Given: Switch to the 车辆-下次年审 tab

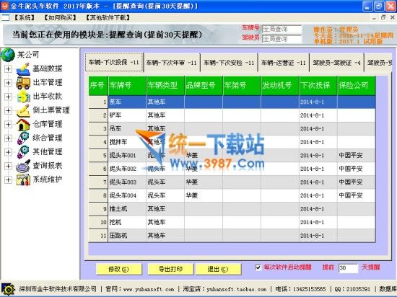Looking at the screenshot, I should coord(171,63).
